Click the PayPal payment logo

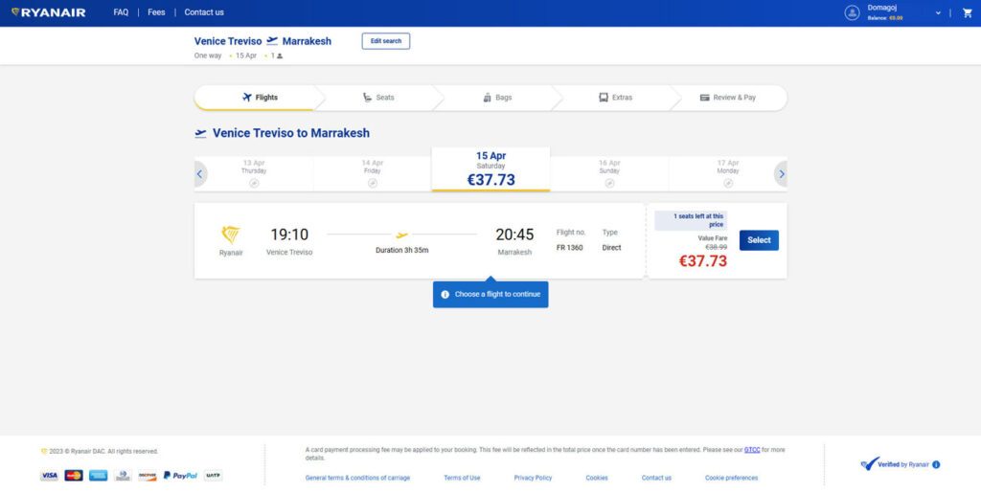(180, 476)
